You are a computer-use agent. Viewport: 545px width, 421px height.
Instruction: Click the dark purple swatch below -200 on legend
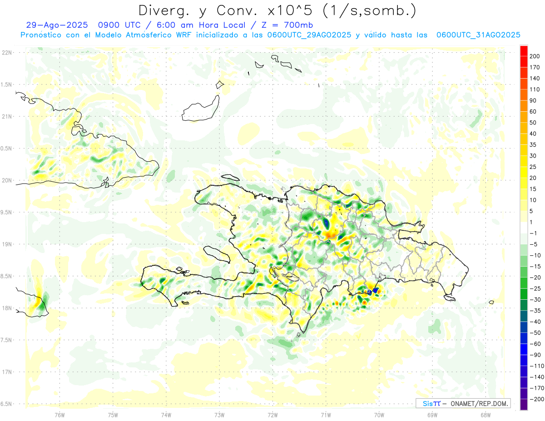(x=524, y=405)
